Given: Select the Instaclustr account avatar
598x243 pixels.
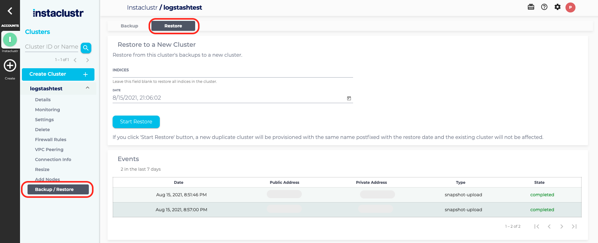Looking at the screenshot, I should point(10,40).
